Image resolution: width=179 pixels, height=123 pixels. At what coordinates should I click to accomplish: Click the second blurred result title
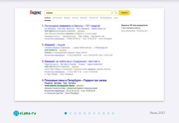point(55,45)
